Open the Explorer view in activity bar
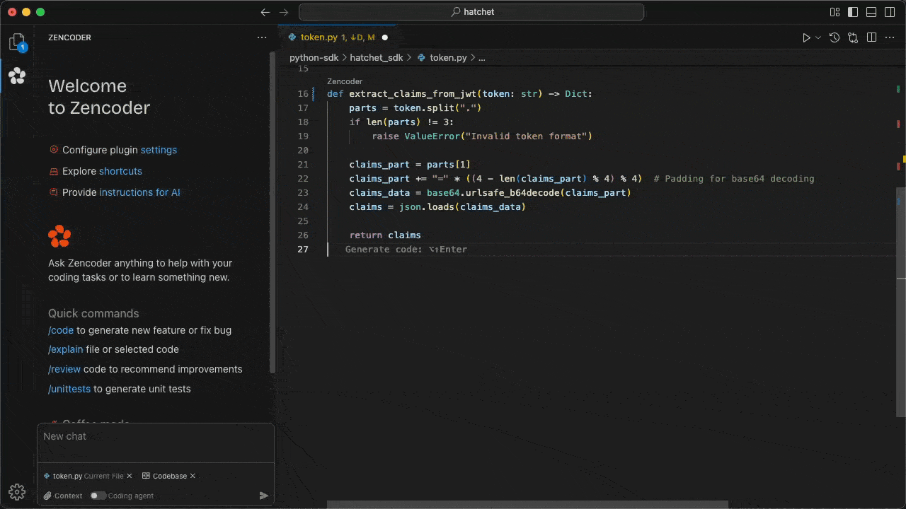The width and height of the screenshot is (906, 509). click(17, 42)
